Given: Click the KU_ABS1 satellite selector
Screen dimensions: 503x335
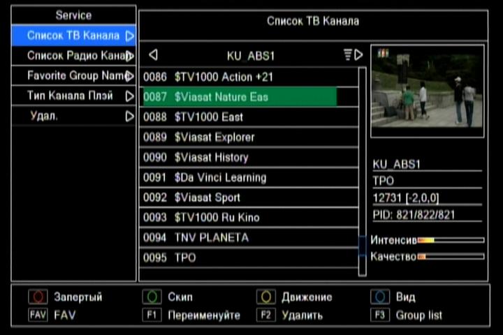Looking at the screenshot, I should point(251,56).
